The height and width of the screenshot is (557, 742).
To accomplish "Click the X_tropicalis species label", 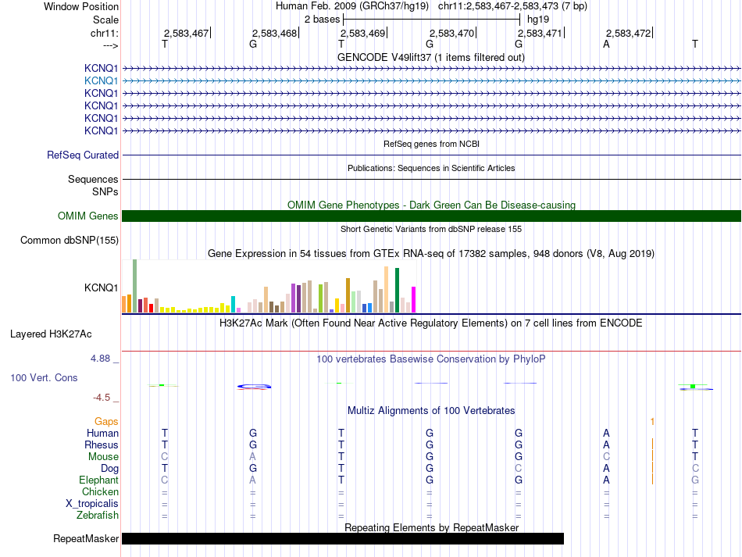I will pyautogui.click(x=92, y=504).
